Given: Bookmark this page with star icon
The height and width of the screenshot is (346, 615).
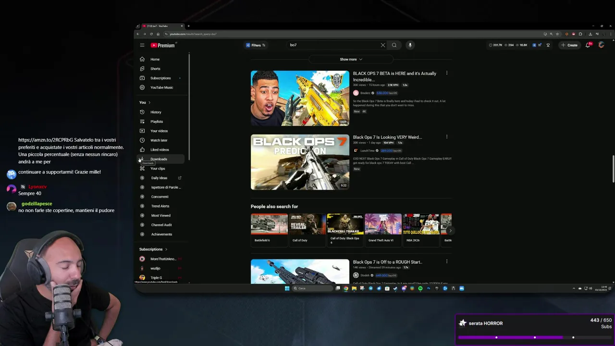Looking at the screenshot, I should pos(557,34).
